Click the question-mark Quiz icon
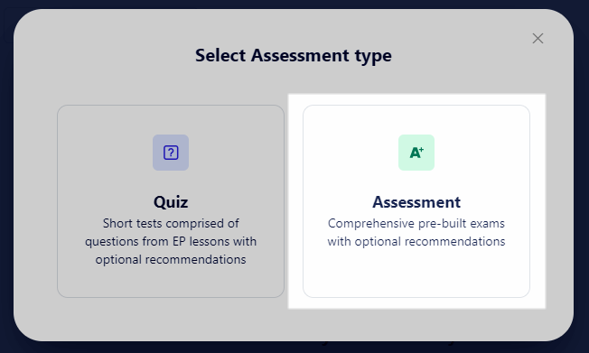Image resolution: width=589 pixels, height=353 pixels. tap(171, 153)
